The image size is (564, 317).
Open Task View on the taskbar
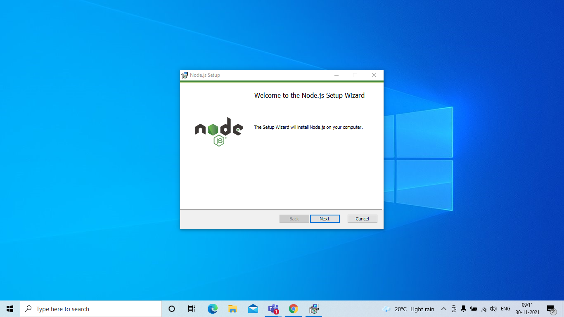tap(192, 309)
